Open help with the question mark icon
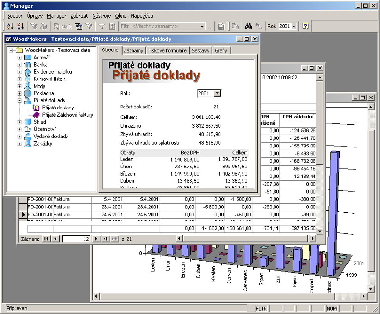 [305, 27]
